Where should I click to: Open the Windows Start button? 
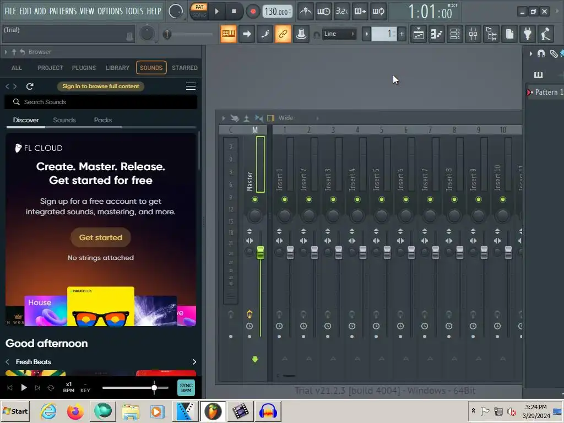coord(15,411)
